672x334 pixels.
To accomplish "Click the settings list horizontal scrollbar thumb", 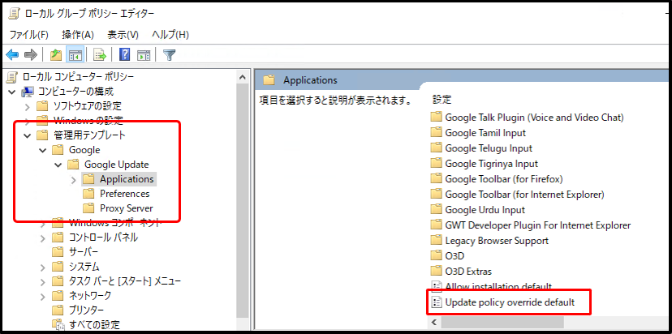I will point(502,322).
